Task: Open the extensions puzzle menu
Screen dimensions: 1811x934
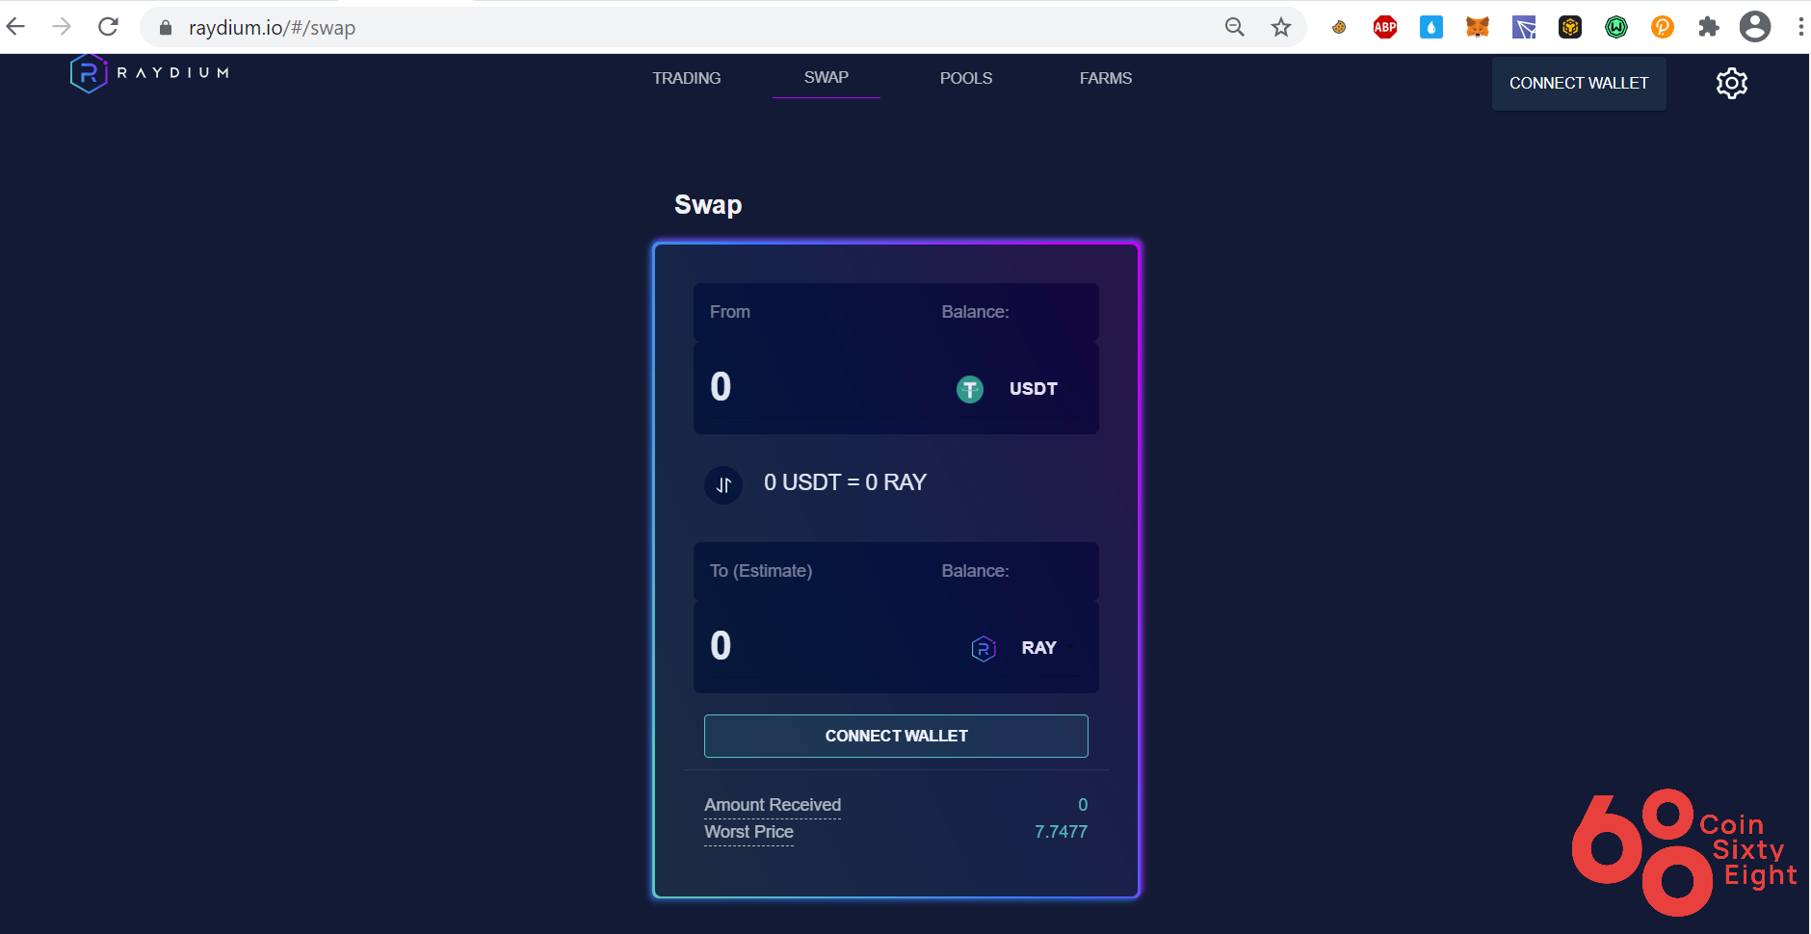Action: pyautogui.click(x=1709, y=27)
